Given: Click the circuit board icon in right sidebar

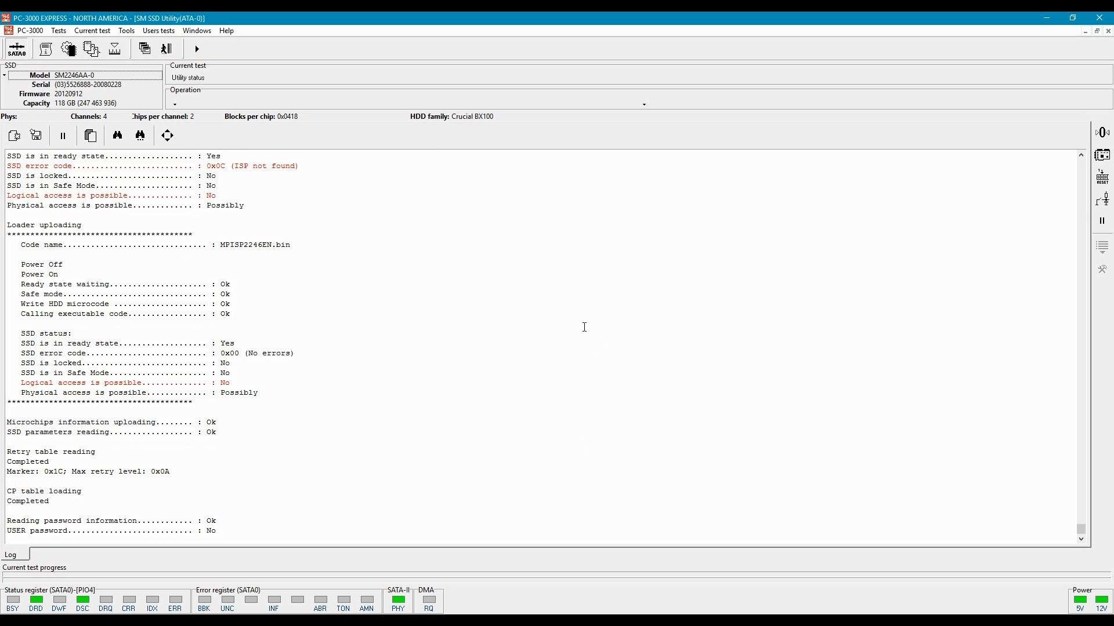Looking at the screenshot, I should coord(1102,155).
